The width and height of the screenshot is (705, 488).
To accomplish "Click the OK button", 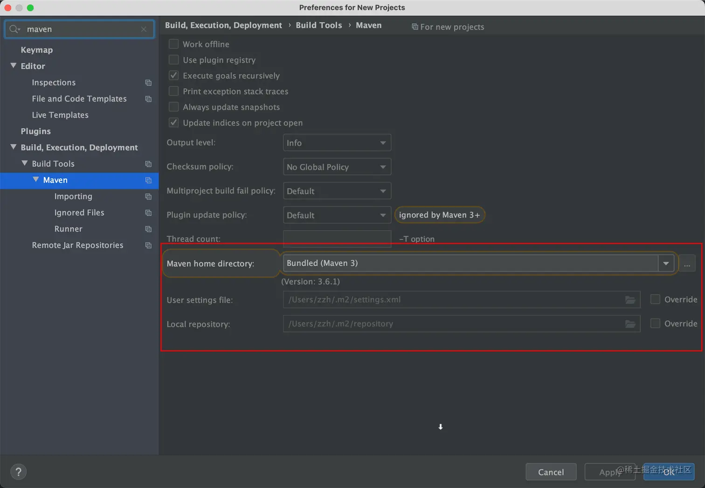I will tap(669, 472).
